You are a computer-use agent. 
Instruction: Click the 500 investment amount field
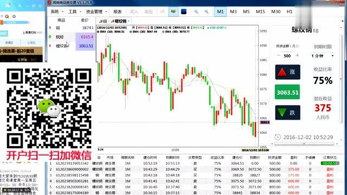coord(287,56)
